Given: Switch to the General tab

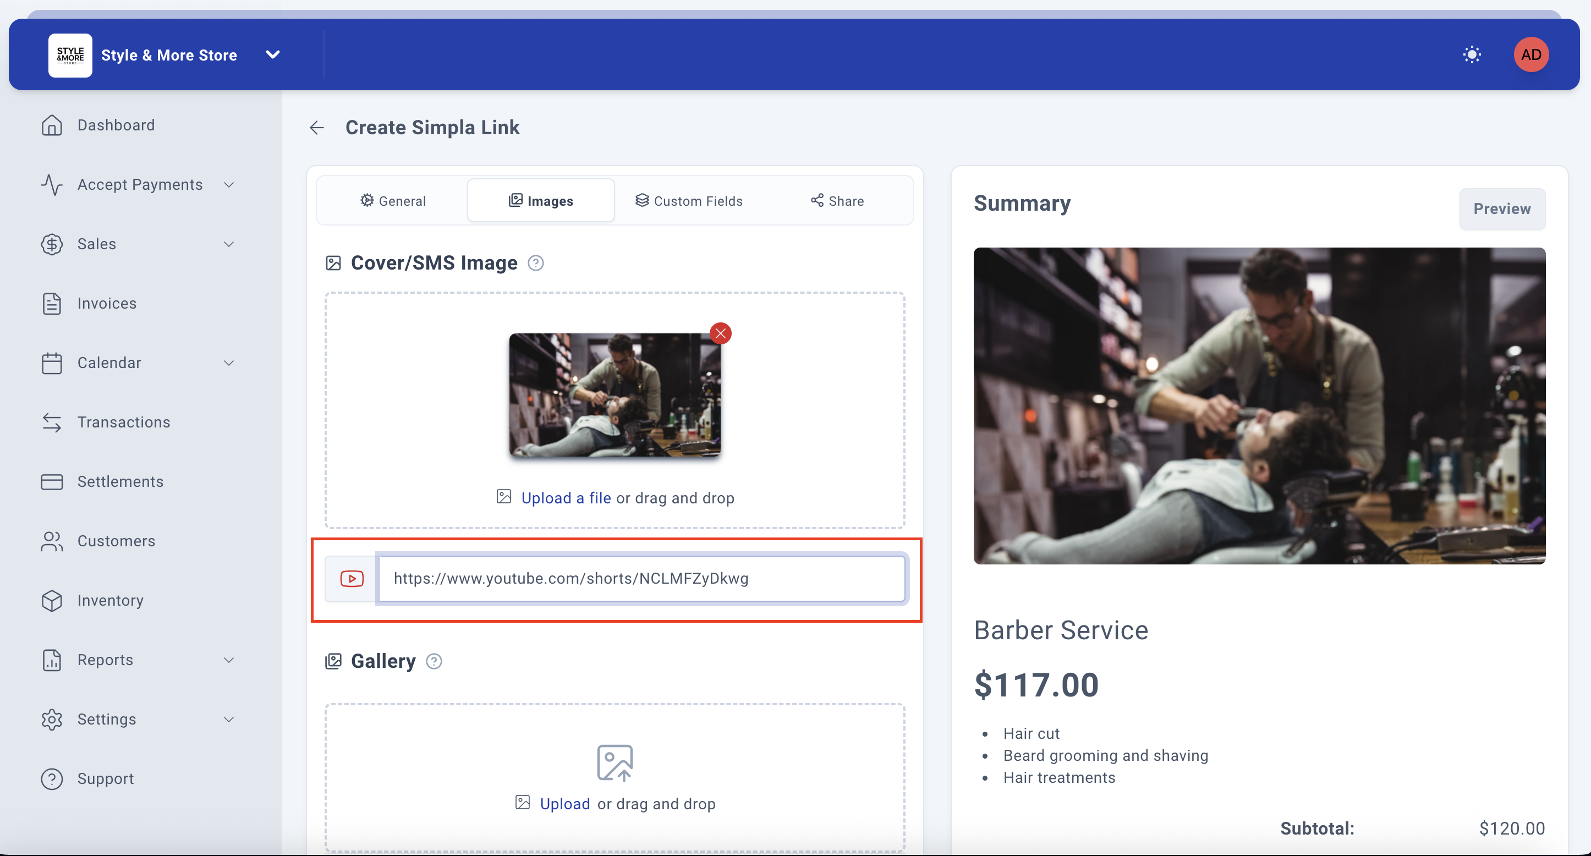Looking at the screenshot, I should (393, 201).
